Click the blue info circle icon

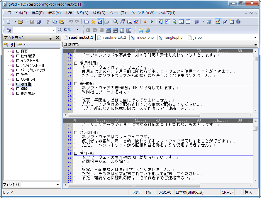(x=238, y=22)
